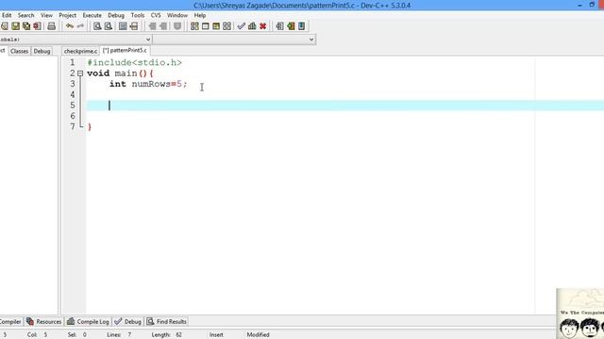The width and height of the screenshot is (604, 339).
Task: Open the Edit menu
Action: (x=7, y=15)
